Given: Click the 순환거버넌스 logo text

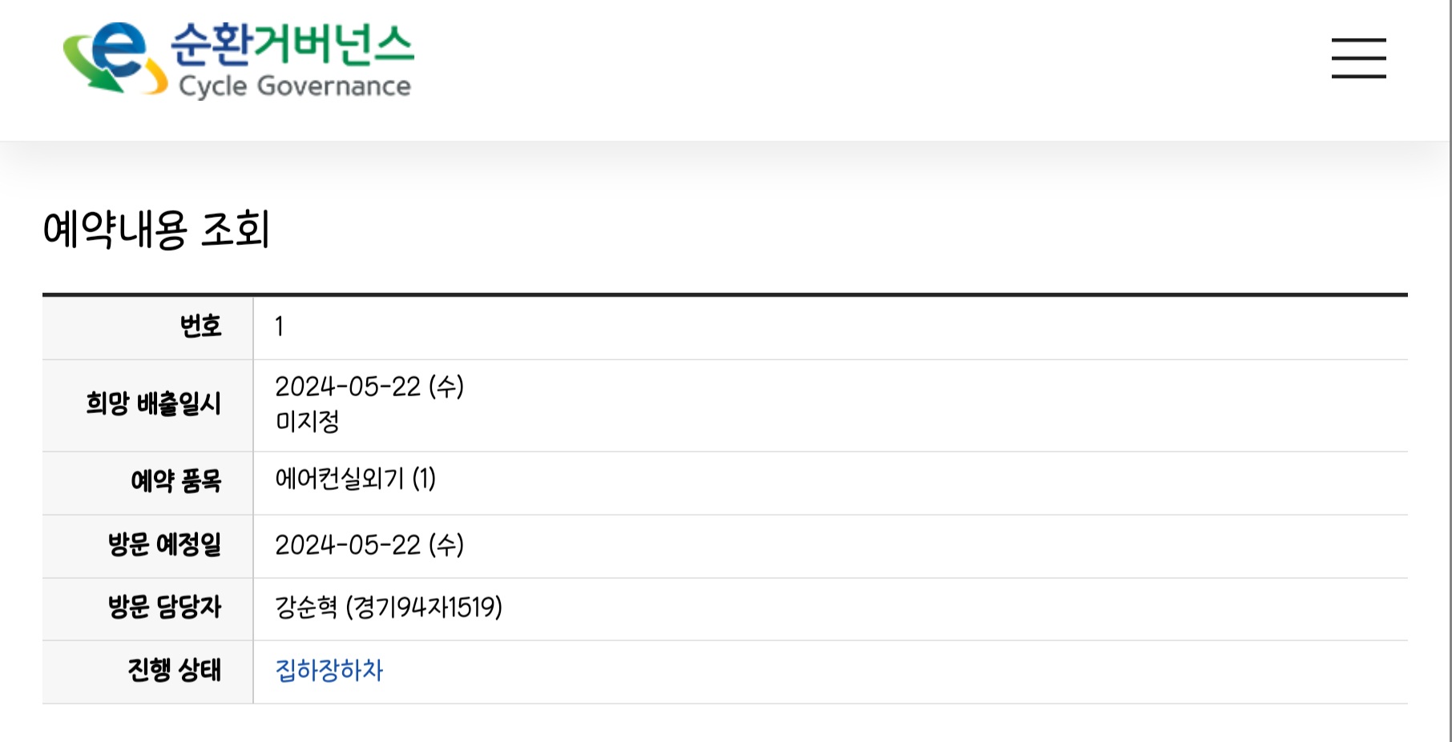Looking at the screenshot, I should click(x=292, y=43).
